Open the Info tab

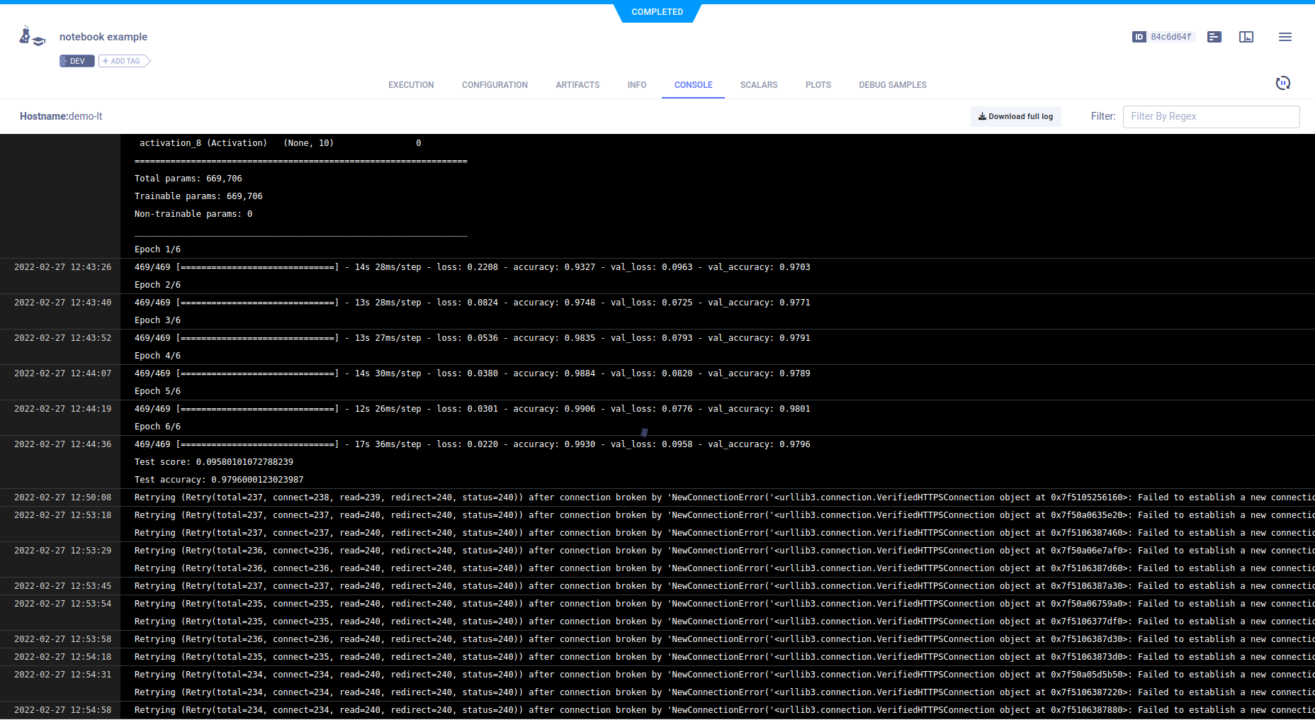point(636,85)
